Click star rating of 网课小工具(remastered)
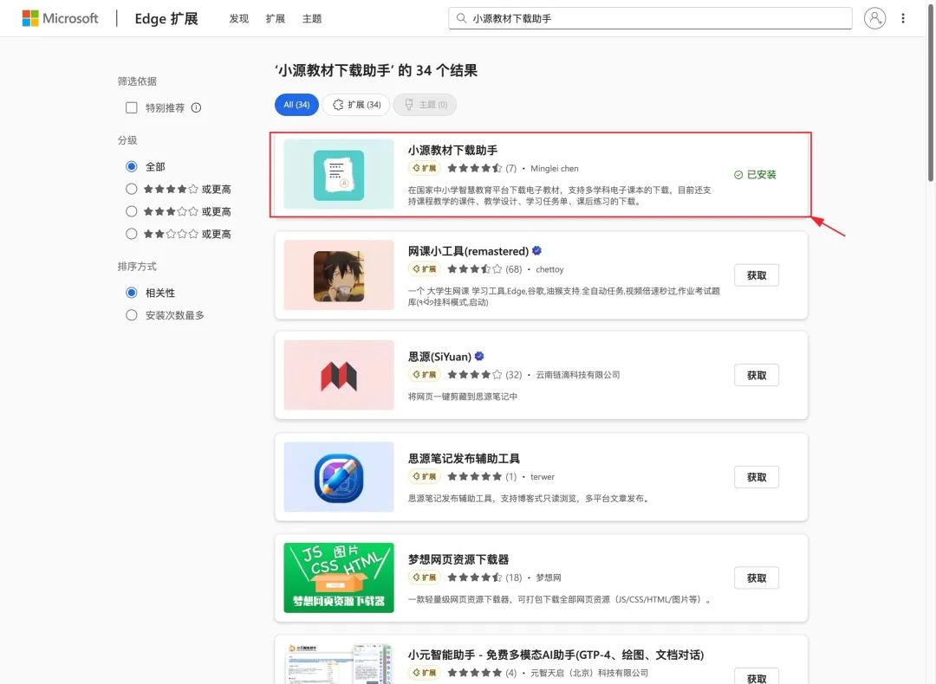The width and height of the screenshot is (936, 684). coord(475,269)
